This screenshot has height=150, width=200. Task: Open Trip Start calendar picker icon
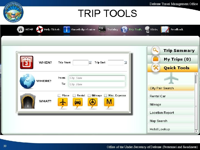tap(90, 62)
